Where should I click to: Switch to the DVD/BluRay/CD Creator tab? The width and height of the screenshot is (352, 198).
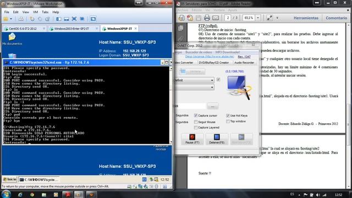coord(214,63)
